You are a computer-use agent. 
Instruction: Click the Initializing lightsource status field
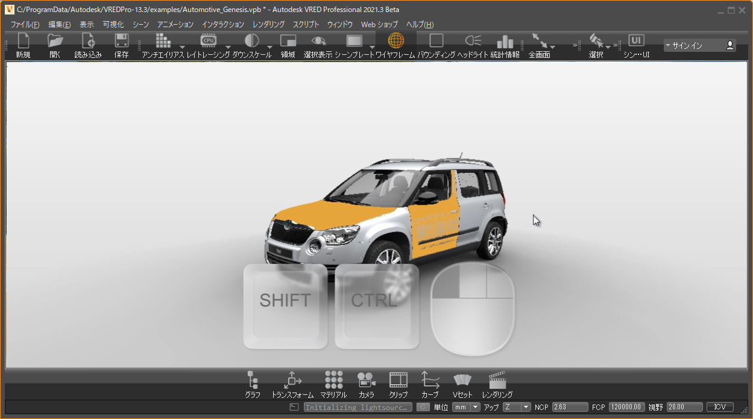[x=358, y=407]
